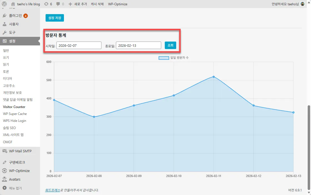
Task: Open the comments icon showing 0 comments
Action: tap(60, 4)
